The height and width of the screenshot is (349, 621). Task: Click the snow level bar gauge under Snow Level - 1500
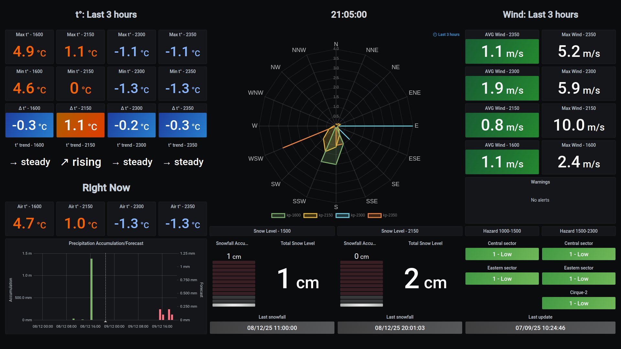(x=234, y=283)
